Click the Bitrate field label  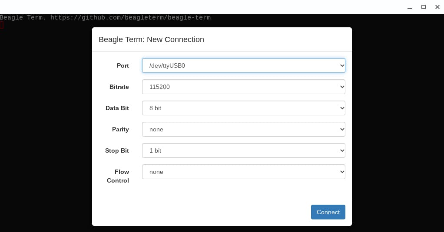coord(119,87)
